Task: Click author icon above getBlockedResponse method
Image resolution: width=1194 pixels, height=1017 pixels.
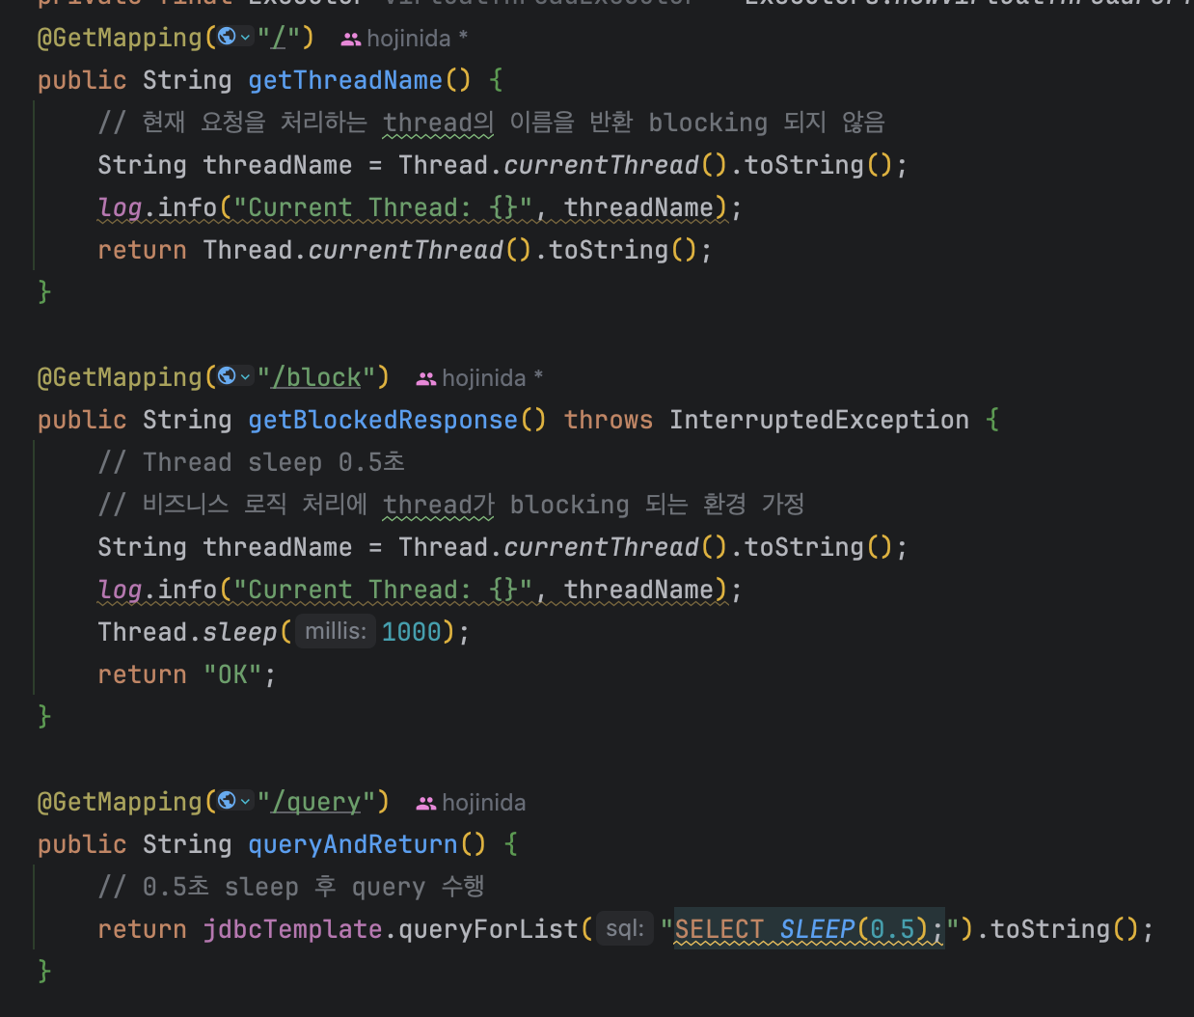Action: (426, 378)
